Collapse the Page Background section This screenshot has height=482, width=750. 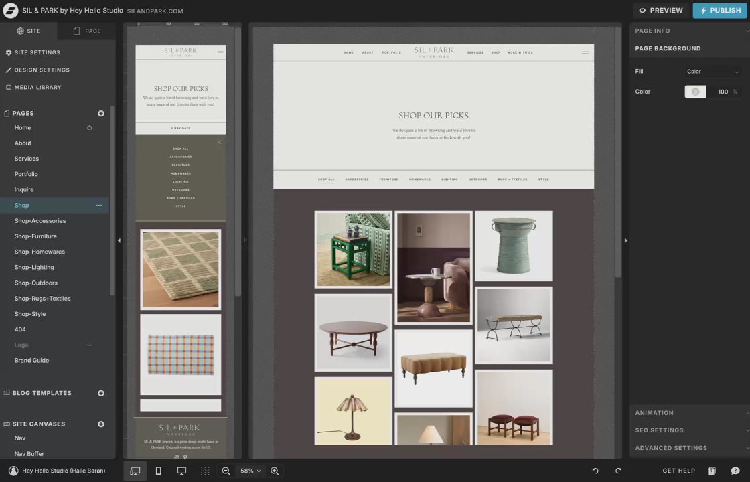[689, 48]
